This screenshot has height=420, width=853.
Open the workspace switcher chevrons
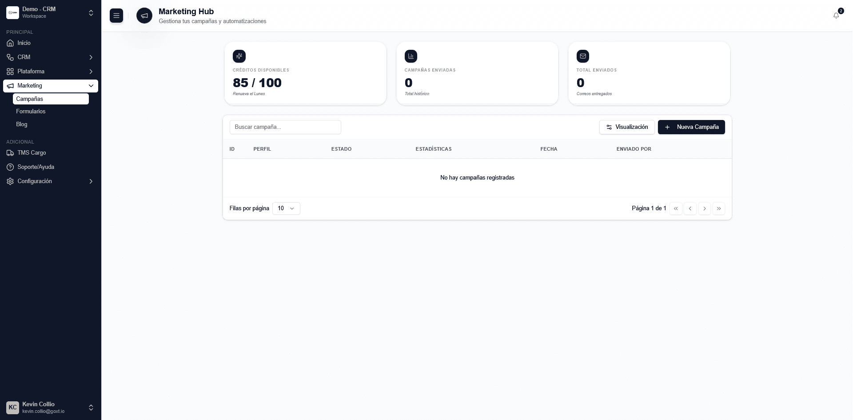tap(91, 13)
